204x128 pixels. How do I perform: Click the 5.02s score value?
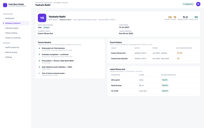tap(141, 80)
